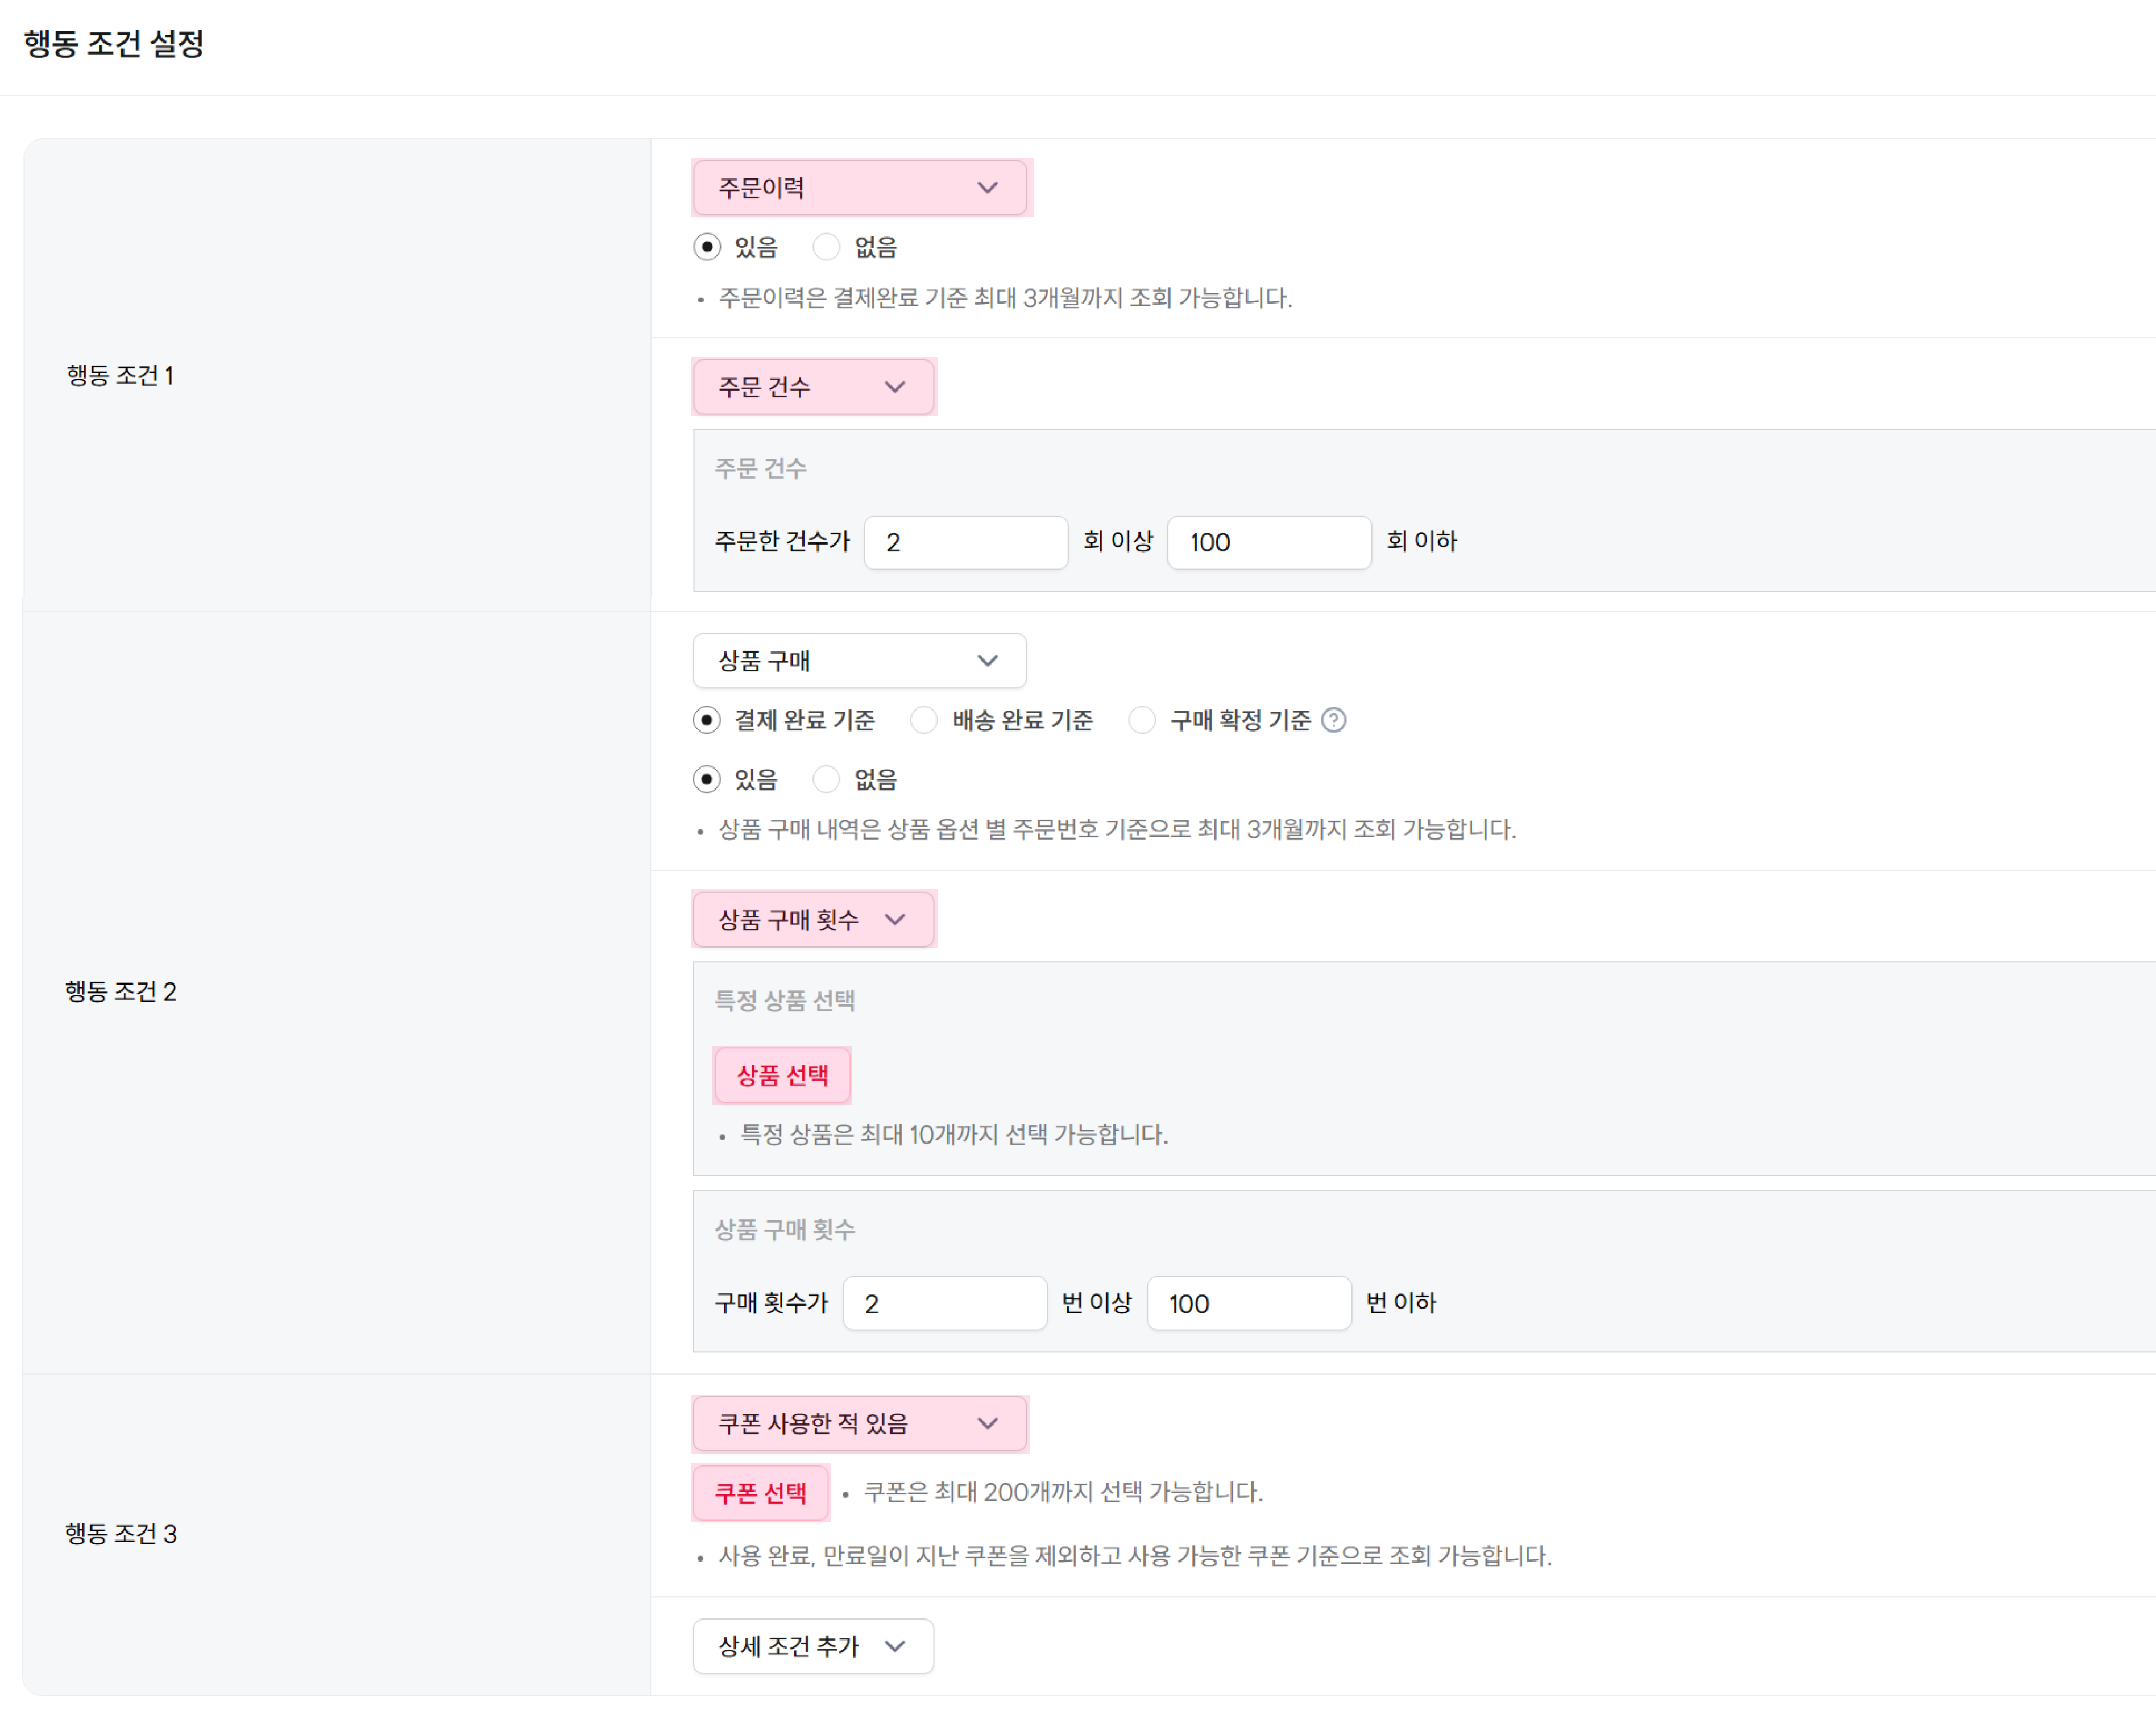This screenshot has width=2156, height=1719.
Task: Open the 상품 구매 횟수 dropdown
Action: point(813,919)
